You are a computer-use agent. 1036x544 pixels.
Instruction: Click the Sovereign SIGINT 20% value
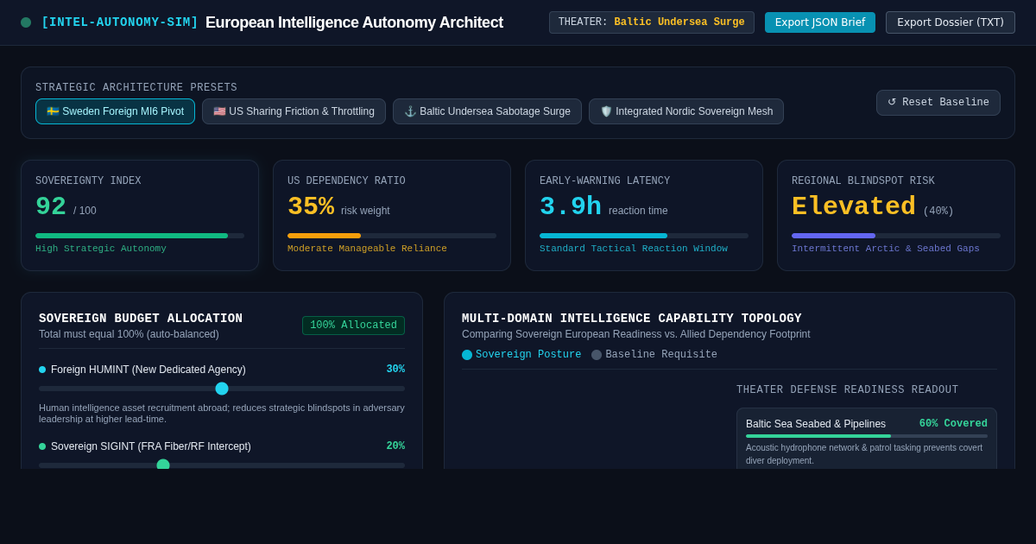pyautogui.click(x=395, y=446)
